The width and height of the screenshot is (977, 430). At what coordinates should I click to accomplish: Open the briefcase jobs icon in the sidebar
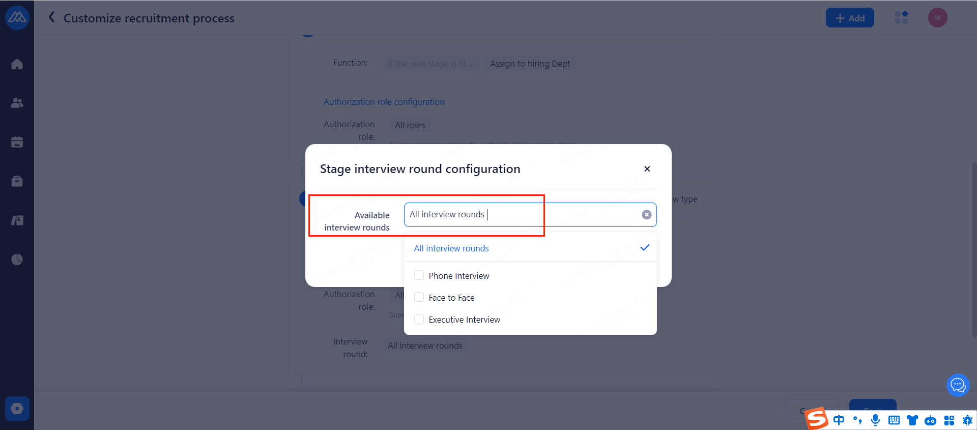[x=17, y=181]
